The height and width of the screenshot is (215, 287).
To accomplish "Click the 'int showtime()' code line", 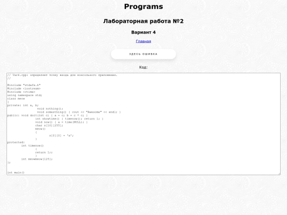I will click(69, 119).
